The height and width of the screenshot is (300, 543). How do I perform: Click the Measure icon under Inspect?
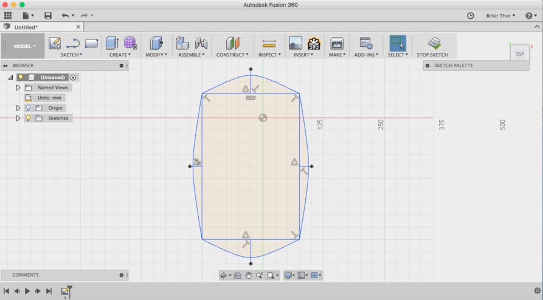click(x=269, y=44)
